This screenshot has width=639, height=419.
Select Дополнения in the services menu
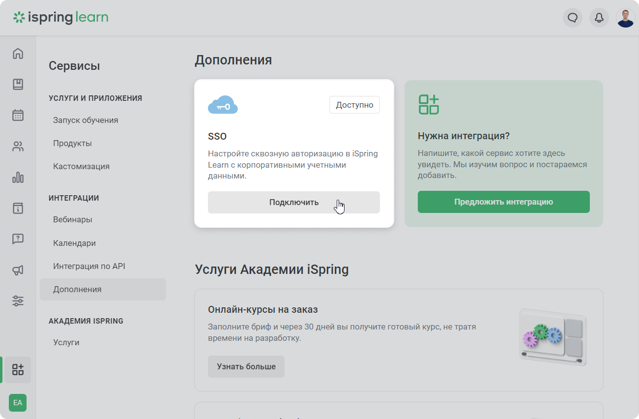[x=103, y=289]
